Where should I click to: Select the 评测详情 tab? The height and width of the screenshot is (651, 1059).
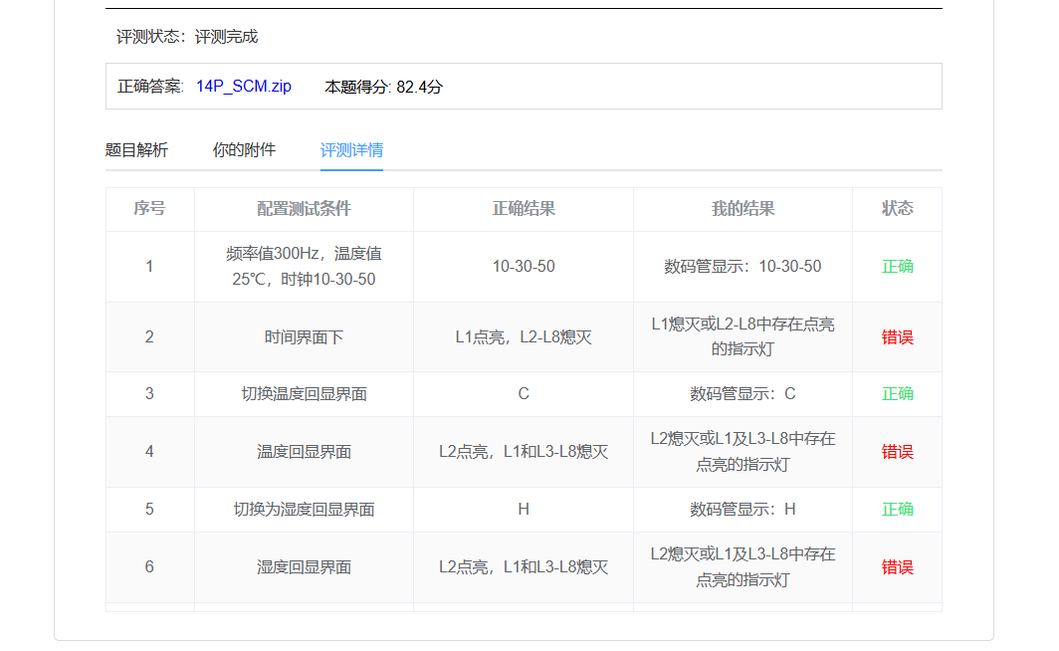pyautogui.click(x=351, y=150)
